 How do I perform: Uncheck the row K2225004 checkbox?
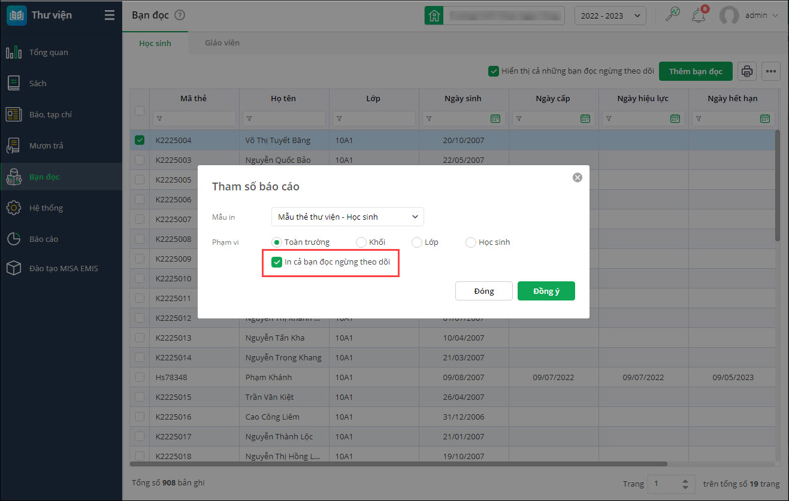tap(140, 140)
